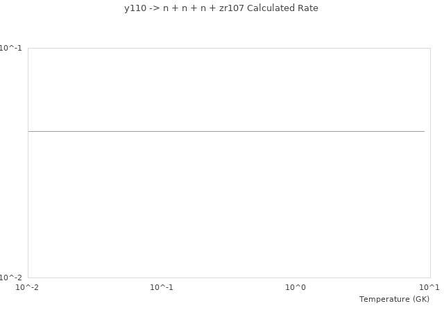Screen dimensions: 444x333
Task: Click the left end of the rate line
Action: coord(29,131)
